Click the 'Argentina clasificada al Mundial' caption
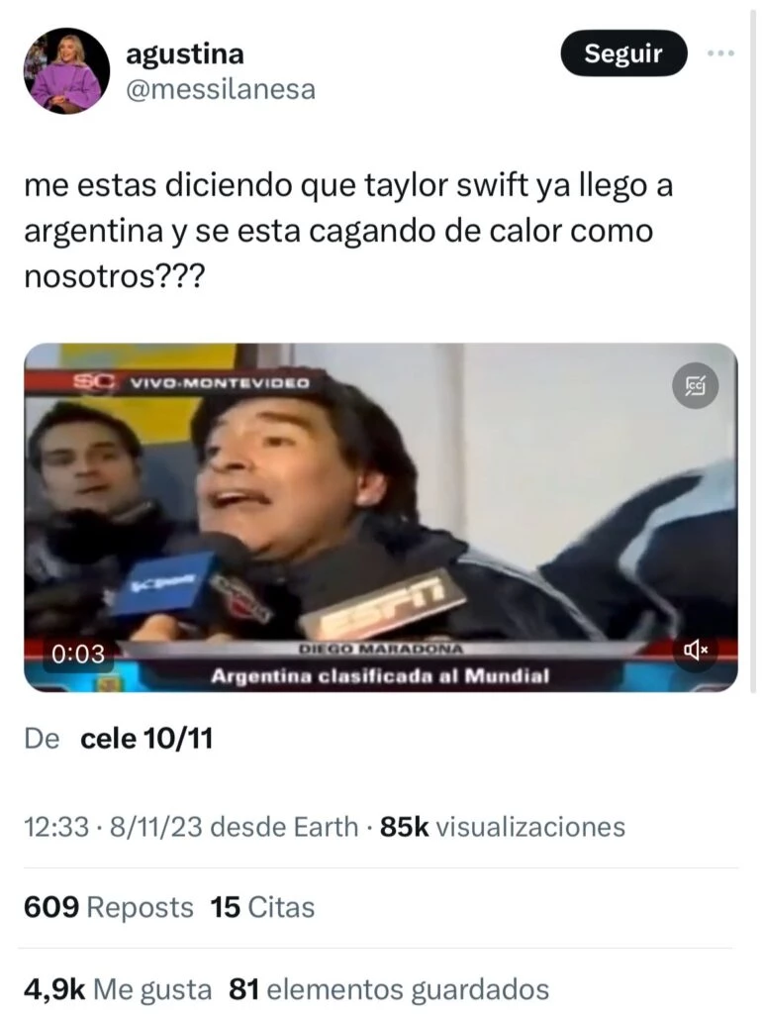762x1014 pixels. tap(381, 676)
